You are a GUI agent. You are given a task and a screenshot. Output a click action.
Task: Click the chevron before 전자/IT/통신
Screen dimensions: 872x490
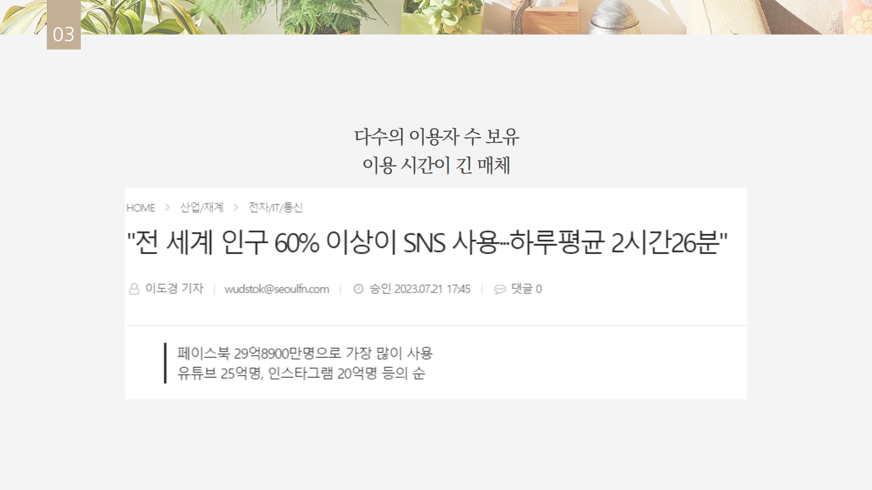pos(236,207)
